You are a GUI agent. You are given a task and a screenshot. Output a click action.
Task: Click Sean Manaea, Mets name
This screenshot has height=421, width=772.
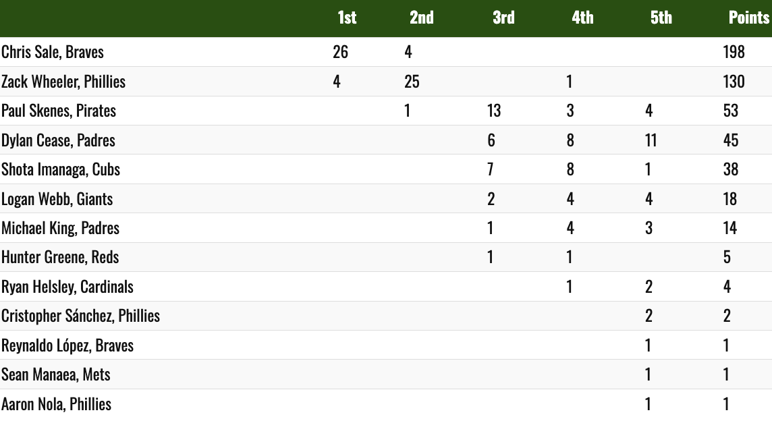click(x=55, y=374)
